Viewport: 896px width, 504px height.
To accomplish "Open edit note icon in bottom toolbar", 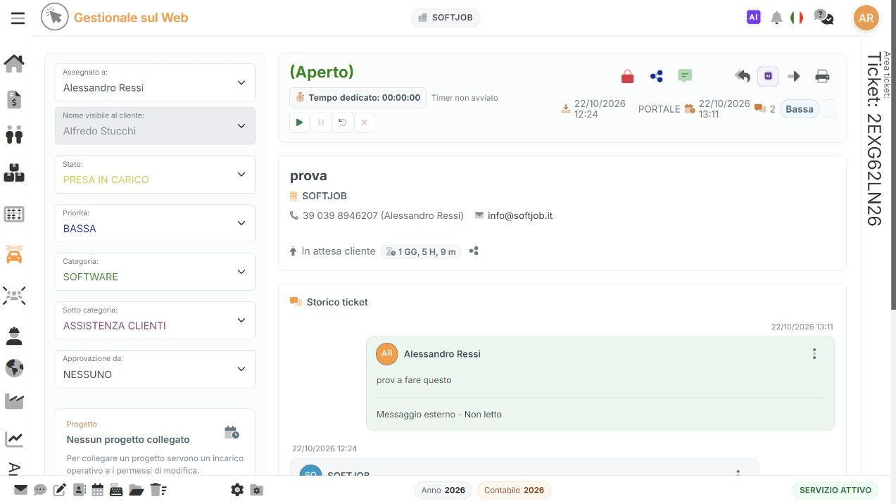I will tap(60, 490).
